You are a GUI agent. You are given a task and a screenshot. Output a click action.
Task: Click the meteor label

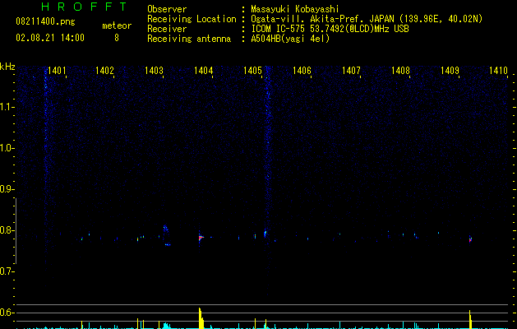(117, 25)
